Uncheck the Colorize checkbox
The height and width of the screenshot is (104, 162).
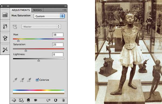pyautogui.click(x=37, y=80)
